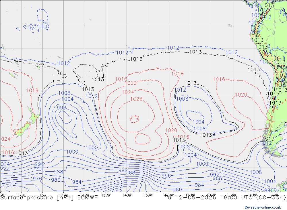This screenshot has height=210, width=287.
Task: Click the 1028 high-pressure isobar label
Action: pos(136,99)
